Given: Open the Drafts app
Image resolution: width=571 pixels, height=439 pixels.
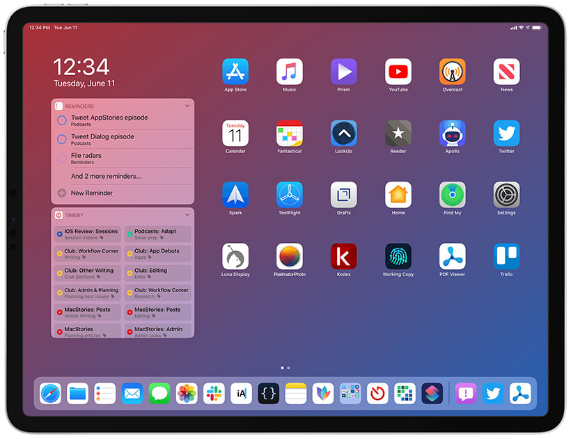Looking at the screenshot, I should [343, 195].
